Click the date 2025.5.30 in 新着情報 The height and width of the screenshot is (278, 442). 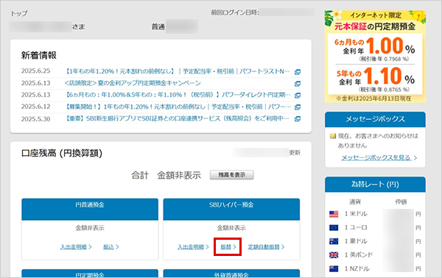tap(36, 119)
